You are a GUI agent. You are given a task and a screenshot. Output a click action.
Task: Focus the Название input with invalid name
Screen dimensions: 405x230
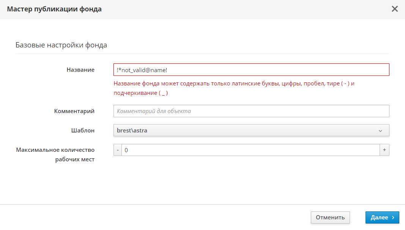point(251,69)
